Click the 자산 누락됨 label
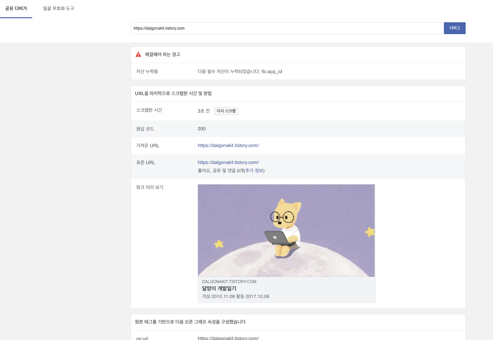 click(147, 71)
